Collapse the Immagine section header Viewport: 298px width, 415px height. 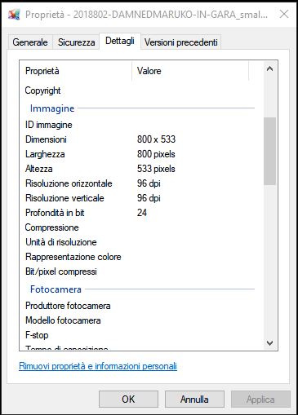pyautogui.click(x=52, y=108)
